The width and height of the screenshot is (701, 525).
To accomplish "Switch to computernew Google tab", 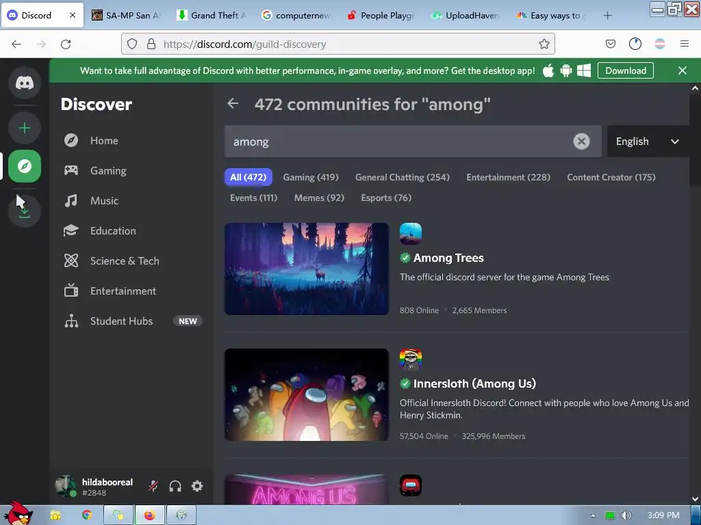I will 296,16.
